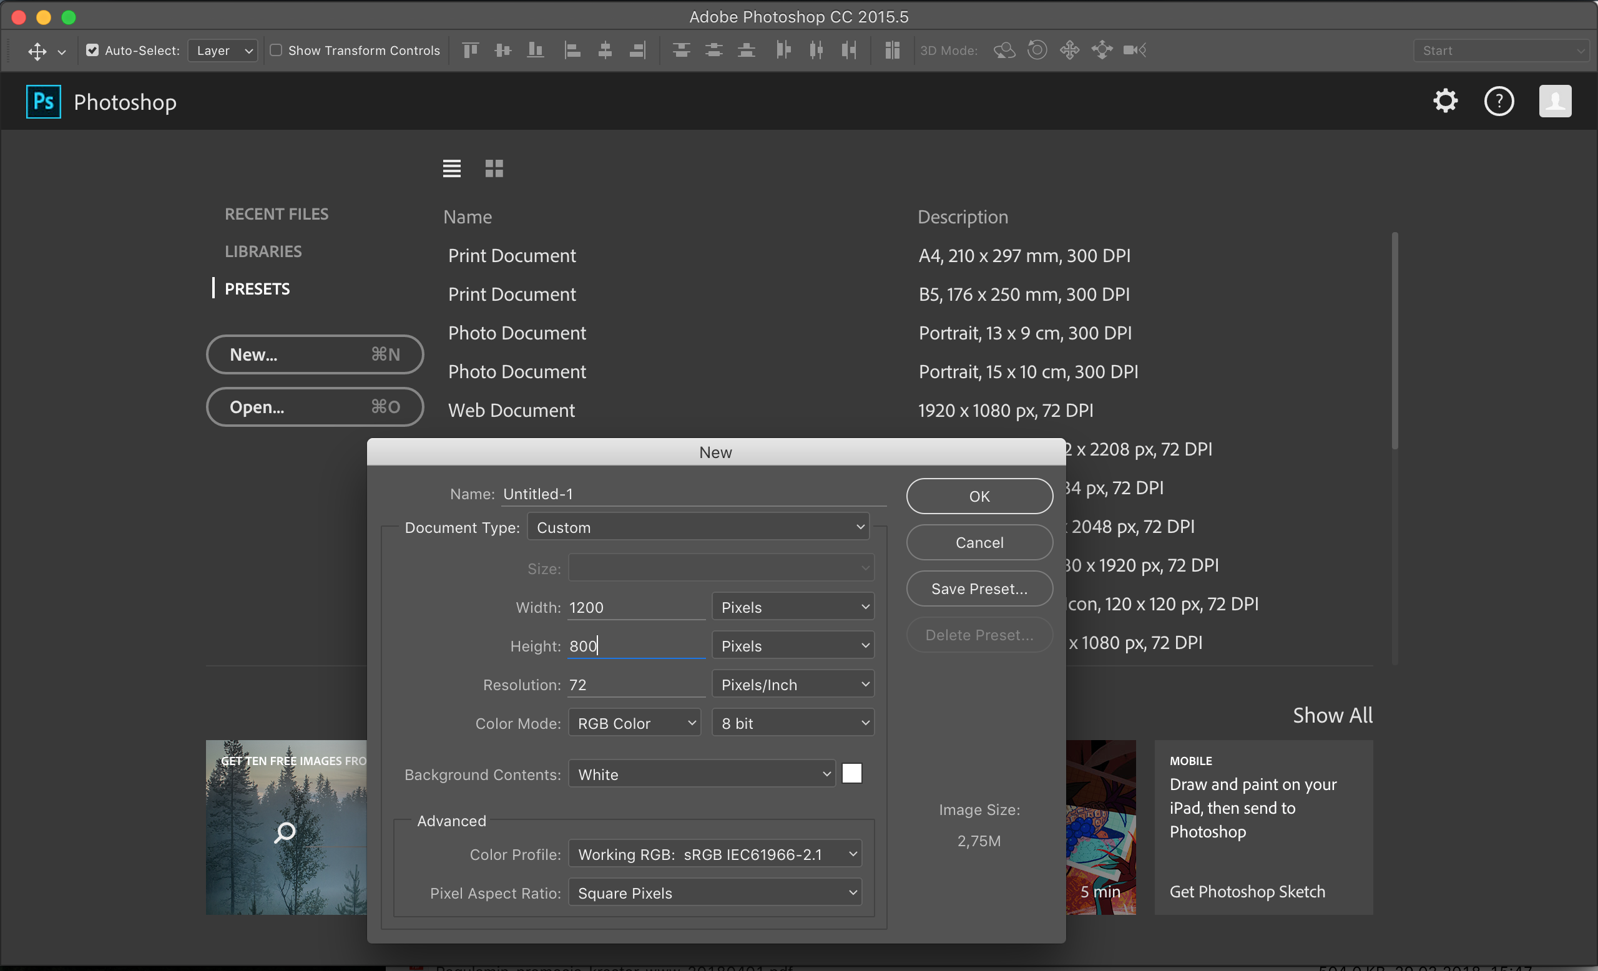Open the Background Contents dropdown
Screen dimensions: 1598x971
click(702, 774)
